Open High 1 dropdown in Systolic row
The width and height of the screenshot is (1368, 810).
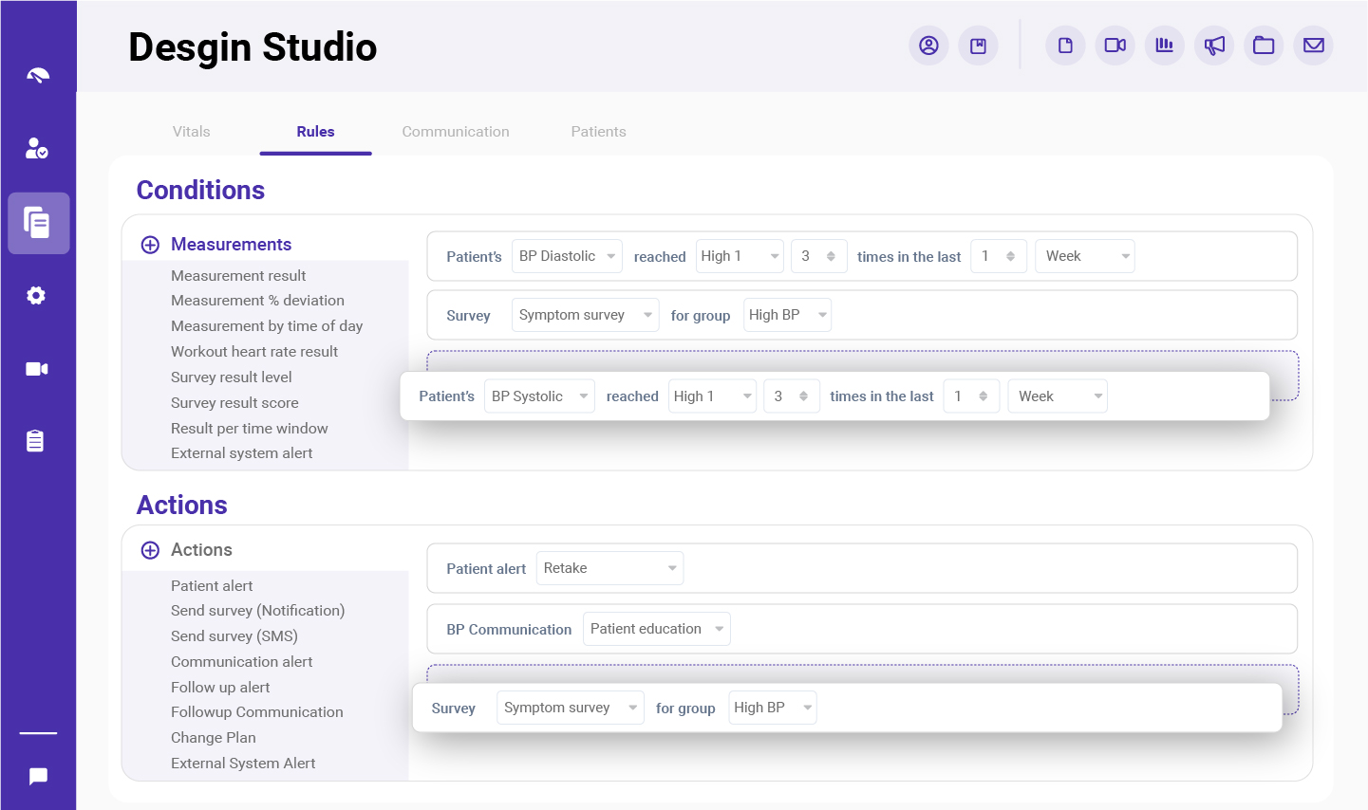(x=712, y=396)
